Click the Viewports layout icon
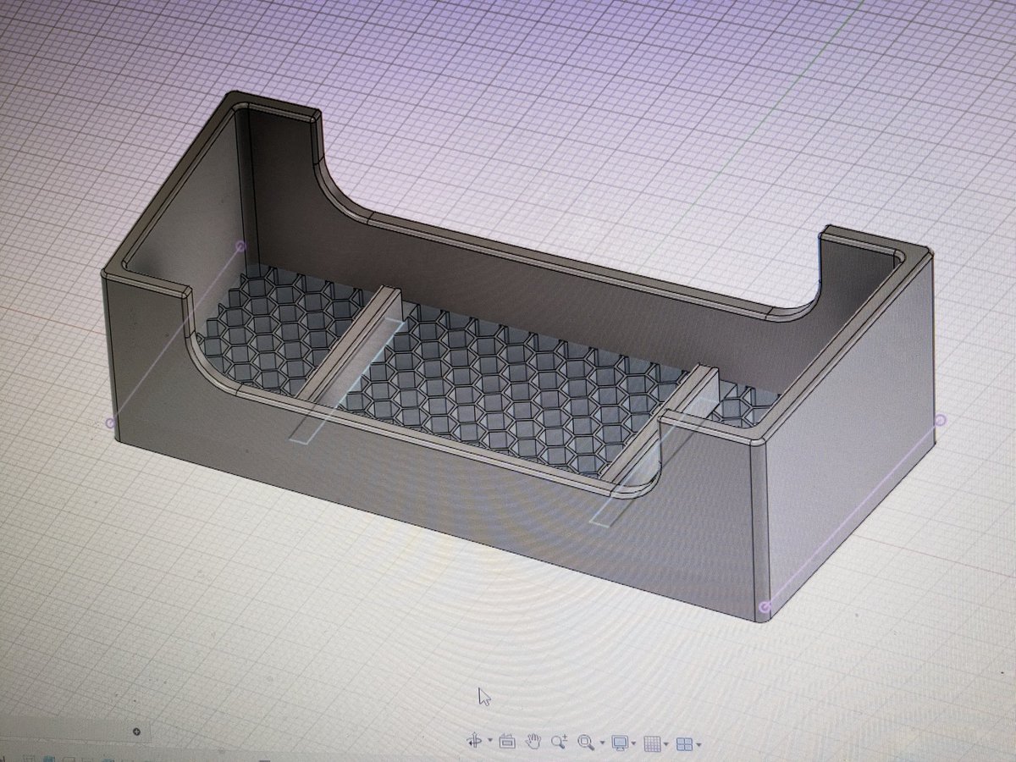 click(685, 743)
